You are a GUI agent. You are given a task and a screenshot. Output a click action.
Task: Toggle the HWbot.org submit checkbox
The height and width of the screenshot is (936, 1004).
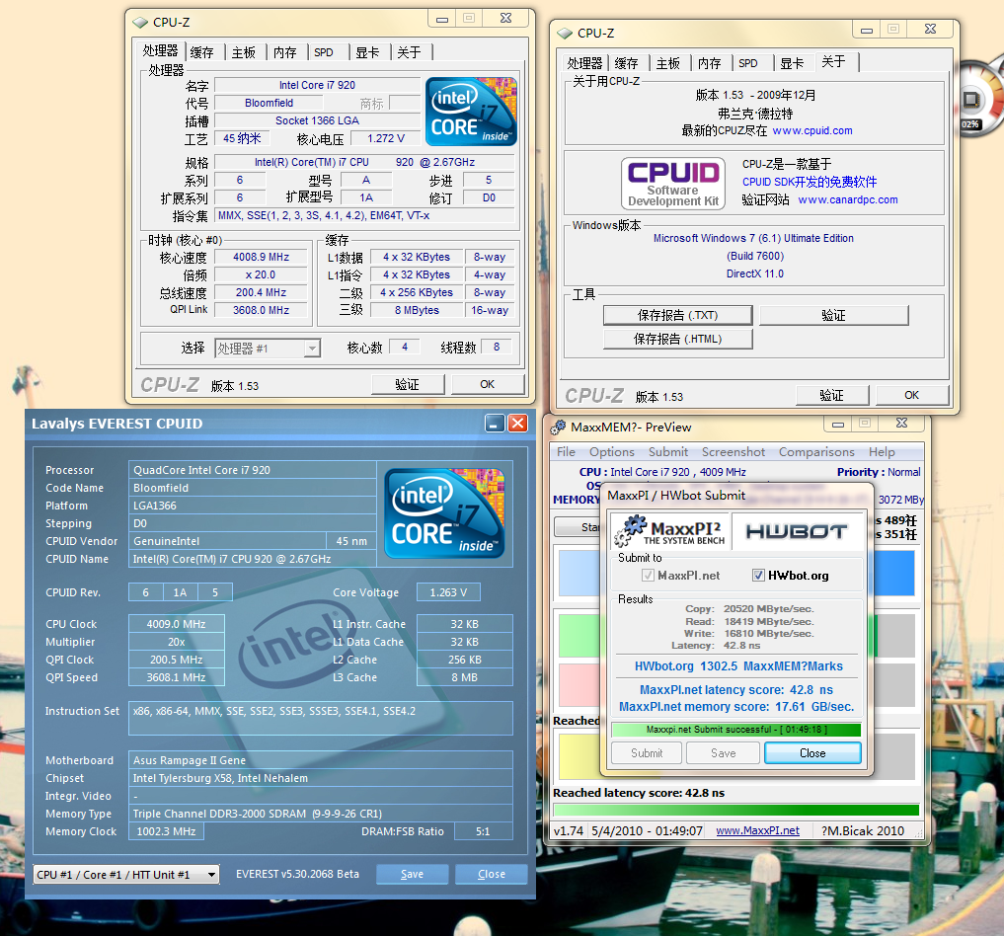(758, 575)
